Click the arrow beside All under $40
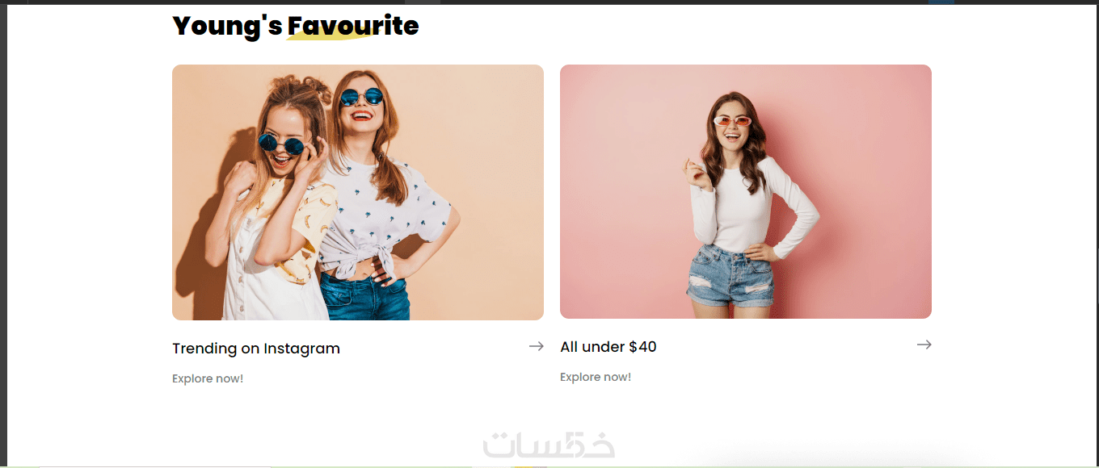Screen dimensions: 1099x468 [924, 345]
